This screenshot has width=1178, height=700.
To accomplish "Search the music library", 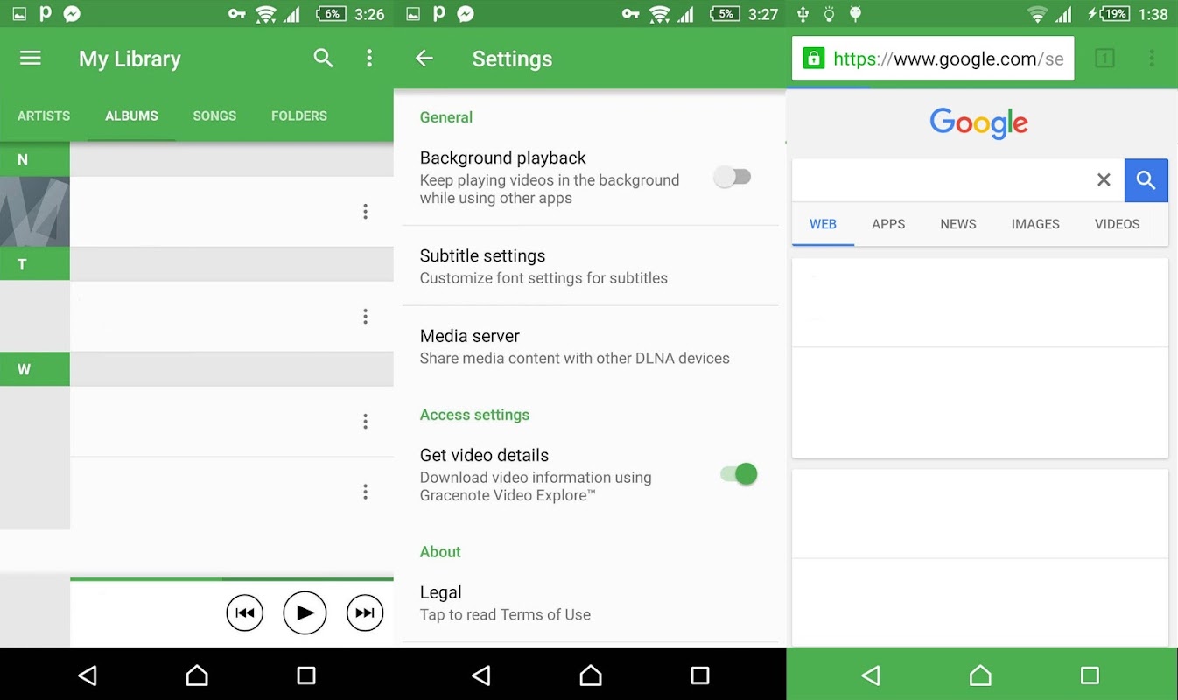I will point(324,59).
